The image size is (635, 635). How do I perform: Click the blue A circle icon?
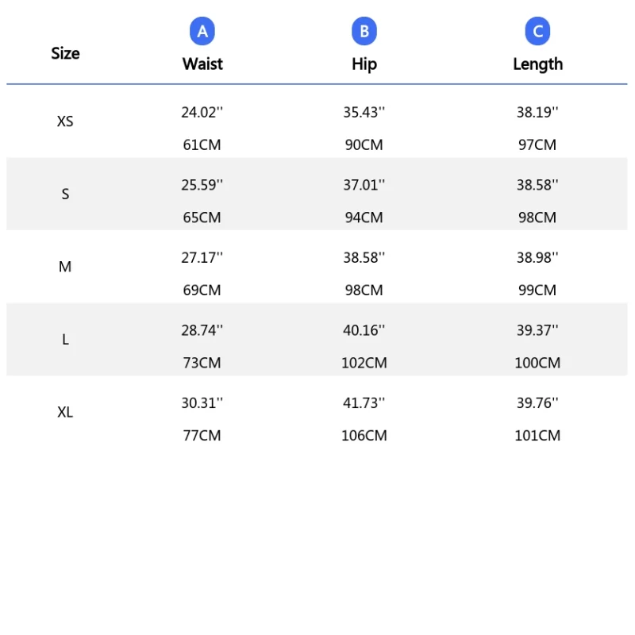pyautogui.click(x=202, y=32)
